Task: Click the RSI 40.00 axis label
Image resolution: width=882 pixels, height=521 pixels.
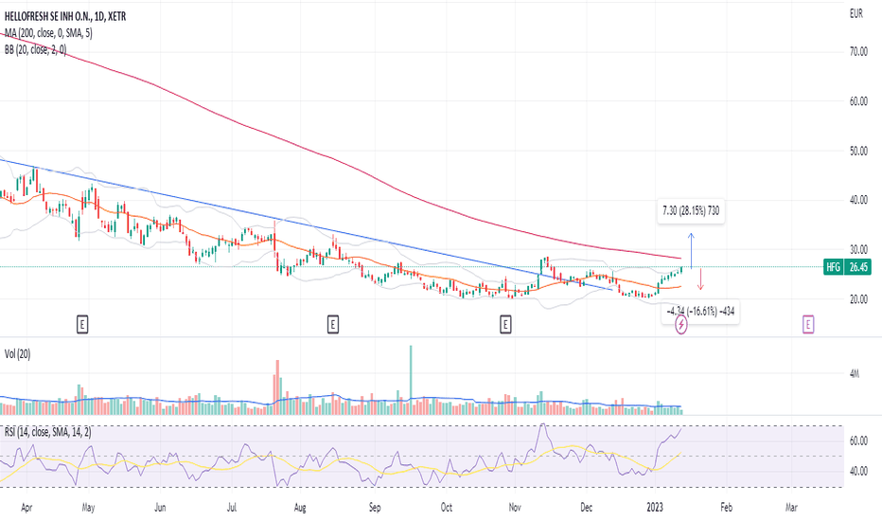Action: 858,471
